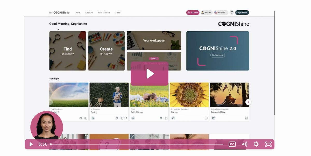This screenshot has height=156, width=311.
Task: Open the CogniShine 2.0 banner
Action: [x=218, y=51]
